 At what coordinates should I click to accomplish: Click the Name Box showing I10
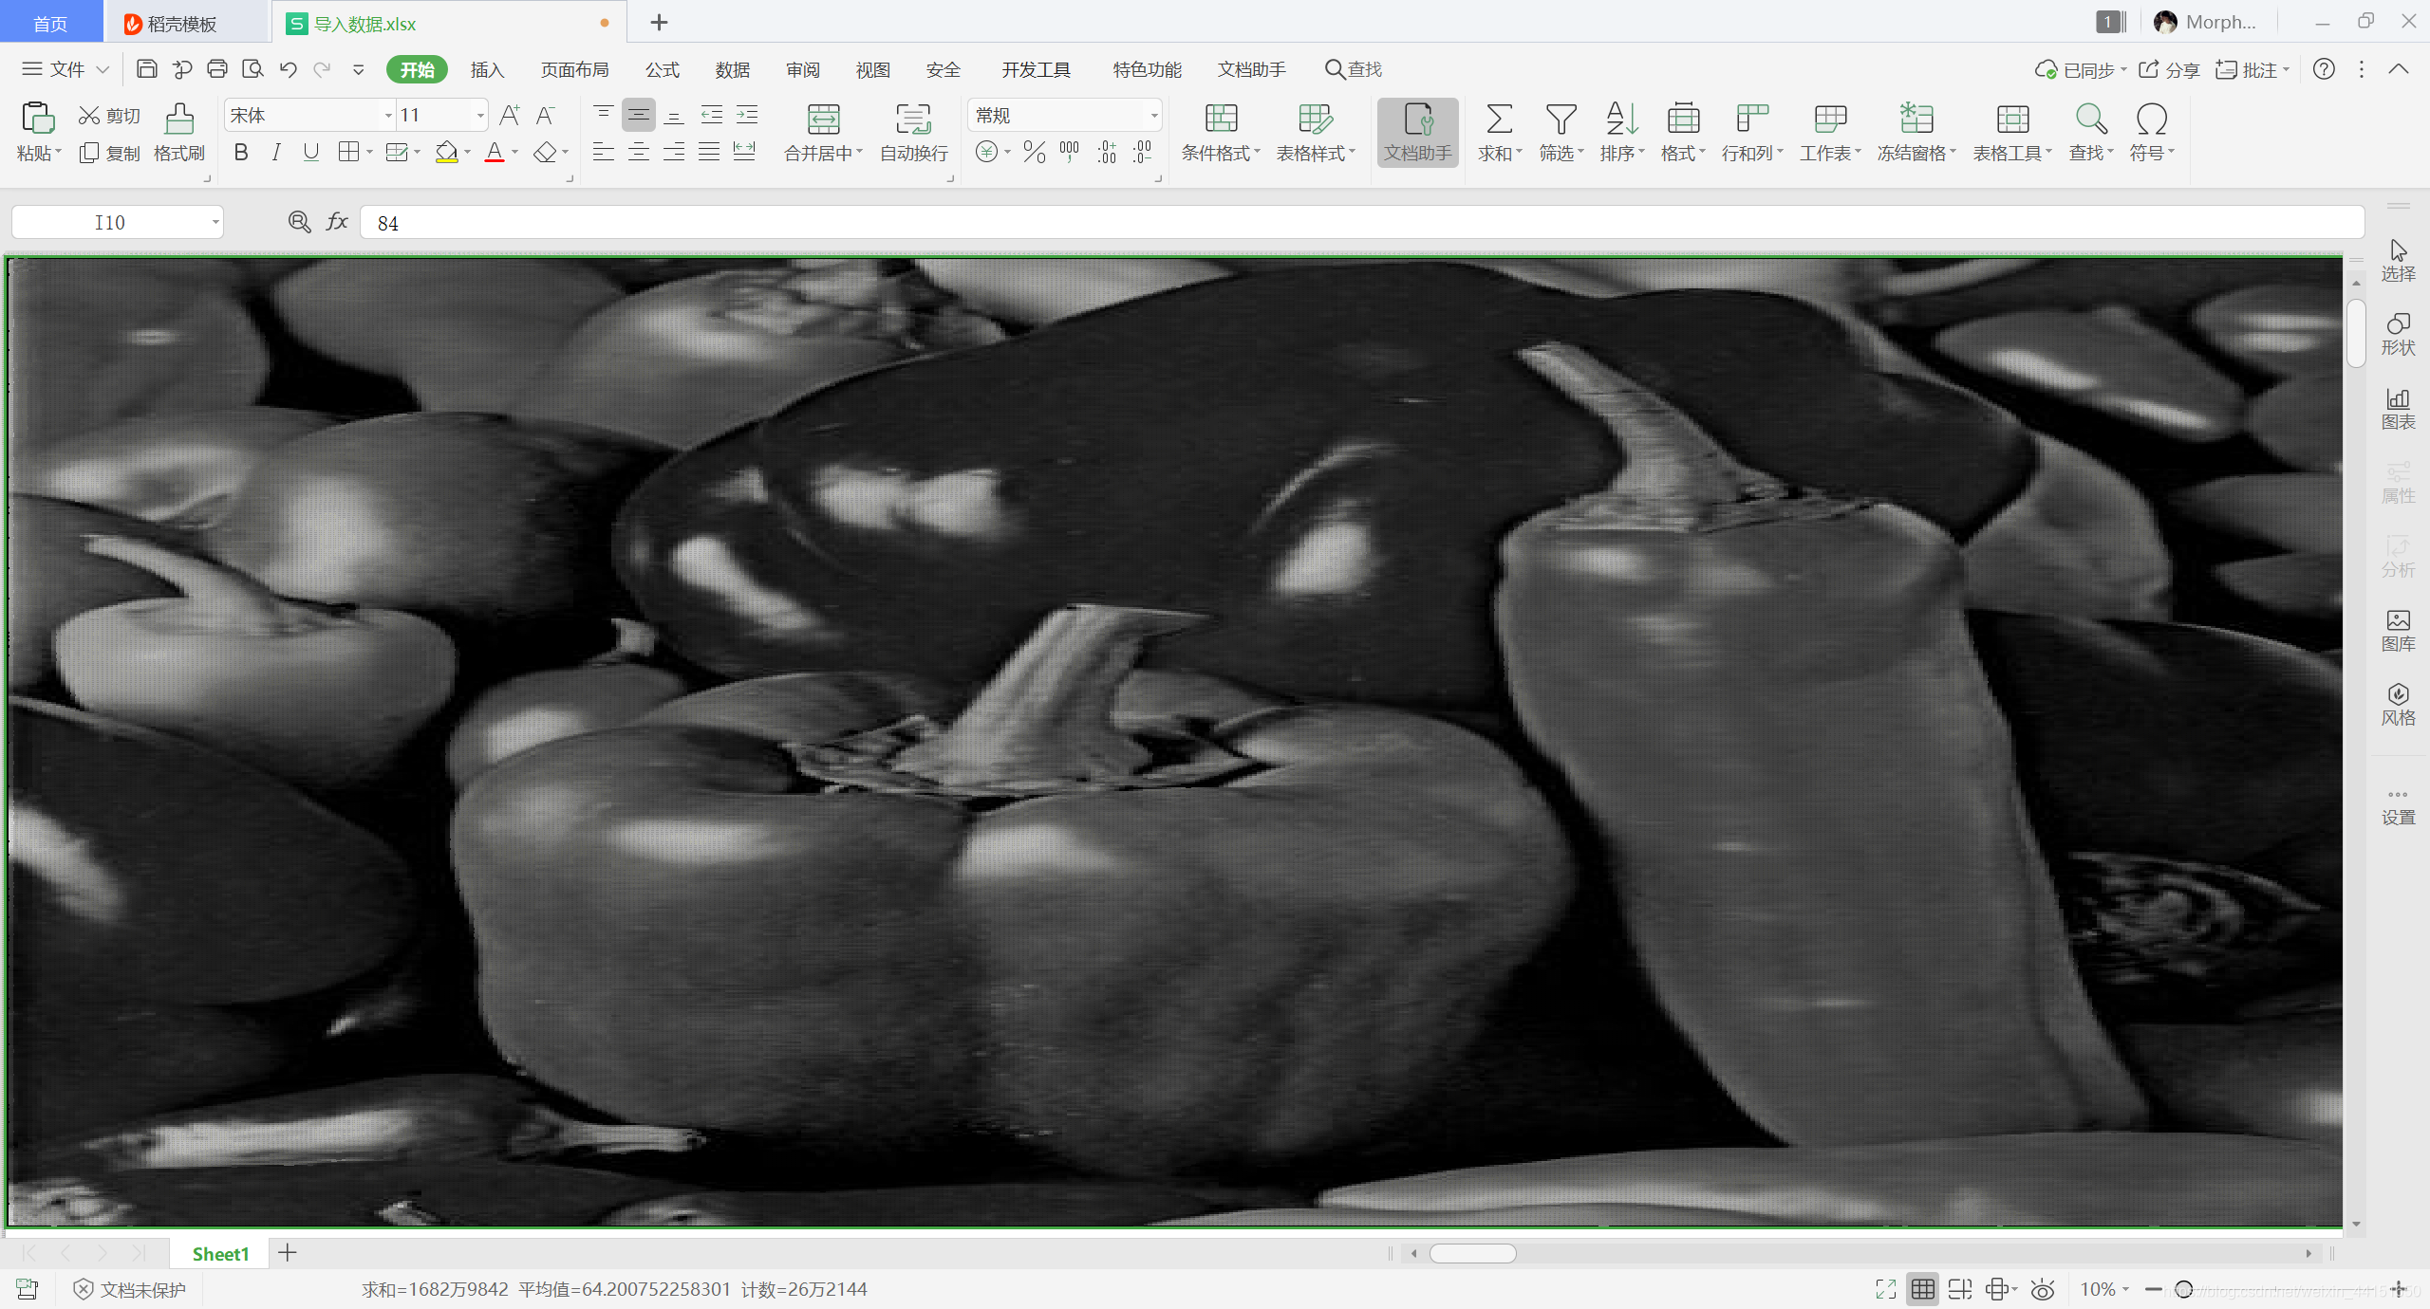pos(109,223)
